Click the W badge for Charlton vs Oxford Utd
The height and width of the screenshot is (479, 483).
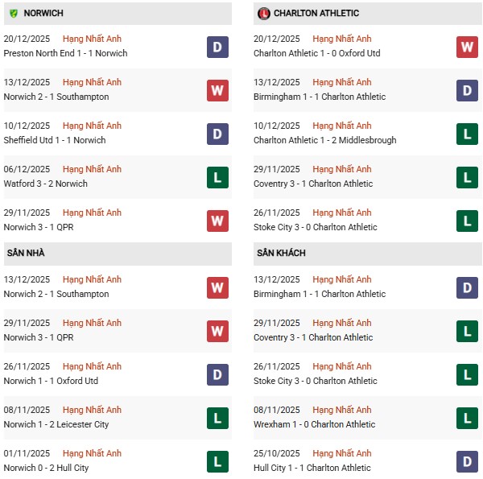pos(467,47)
